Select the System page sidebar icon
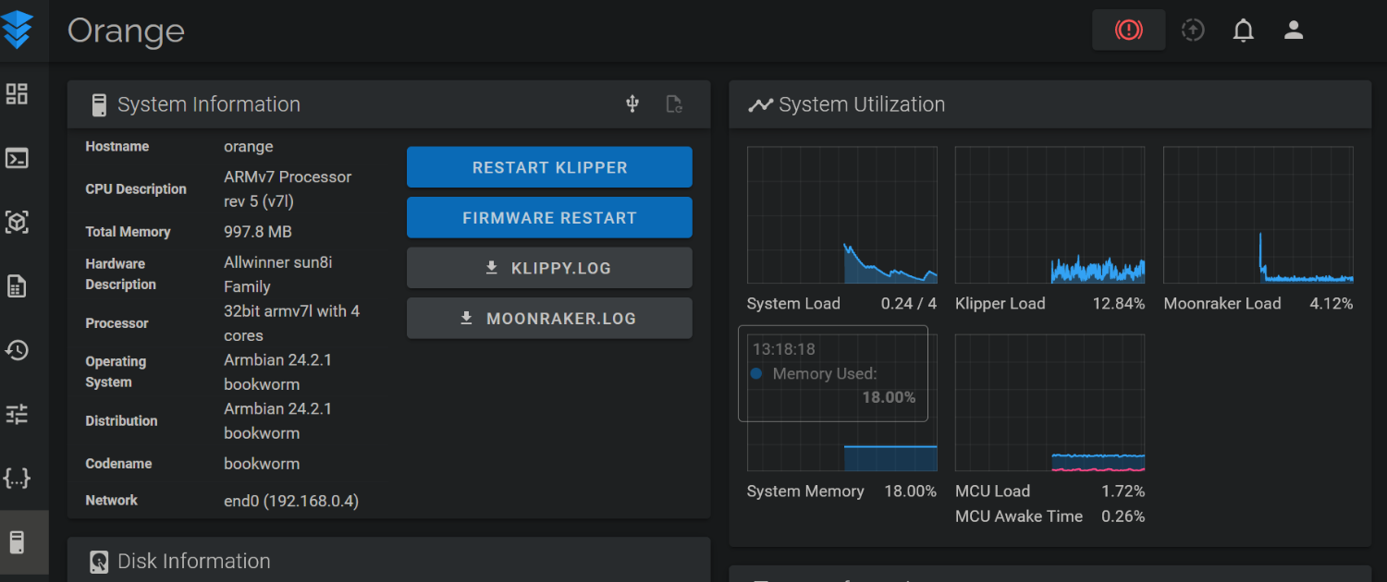This screenshot has height=582, width=1387. (17, 542)
